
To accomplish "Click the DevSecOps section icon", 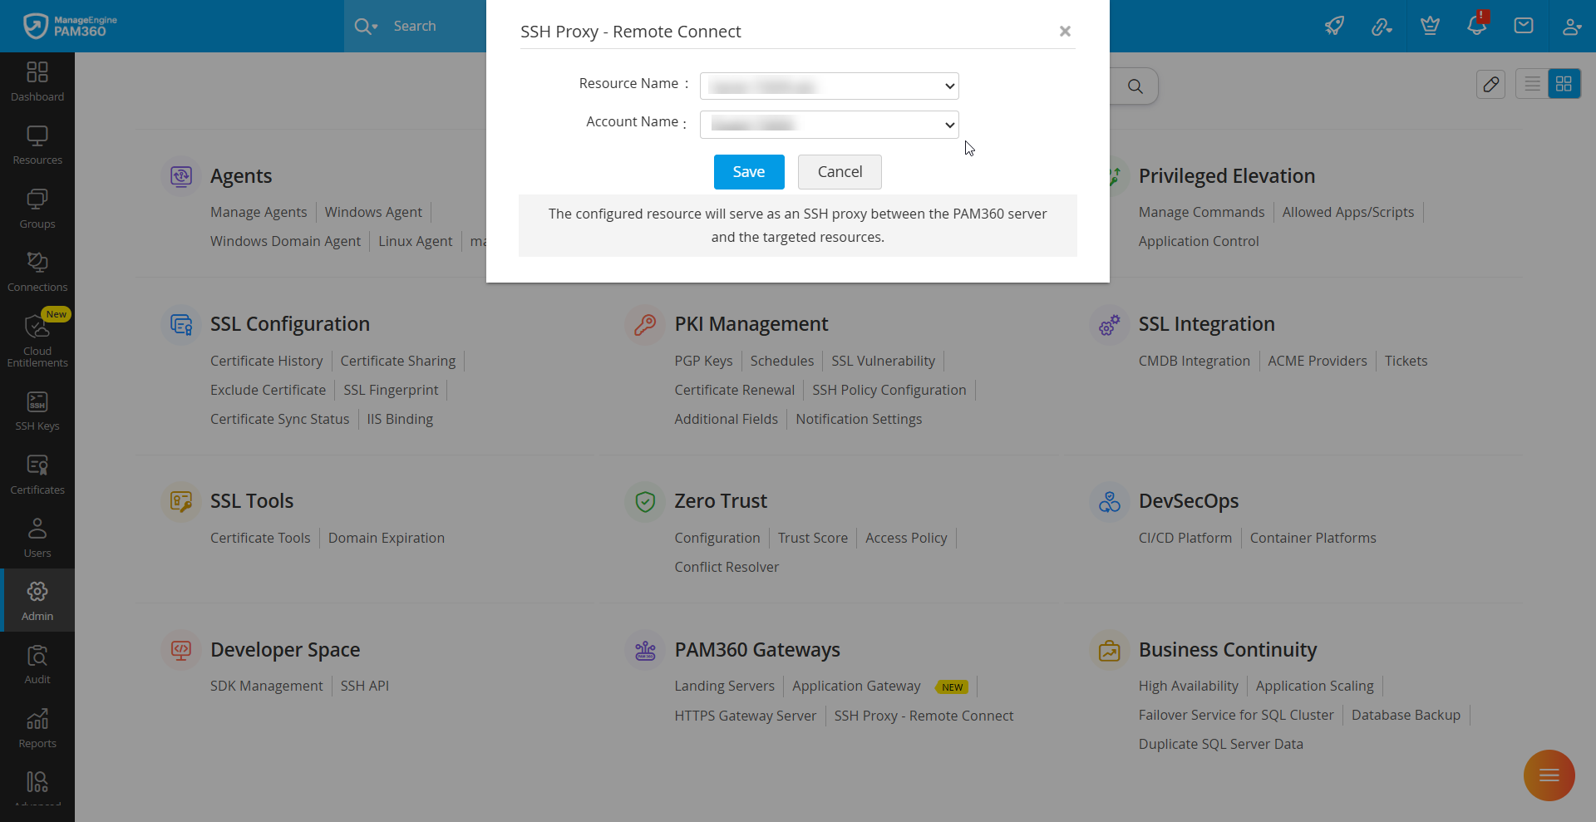I will [x=1110, y=501].
